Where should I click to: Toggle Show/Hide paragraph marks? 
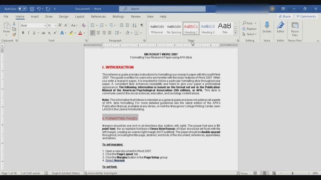click(141, 25)
